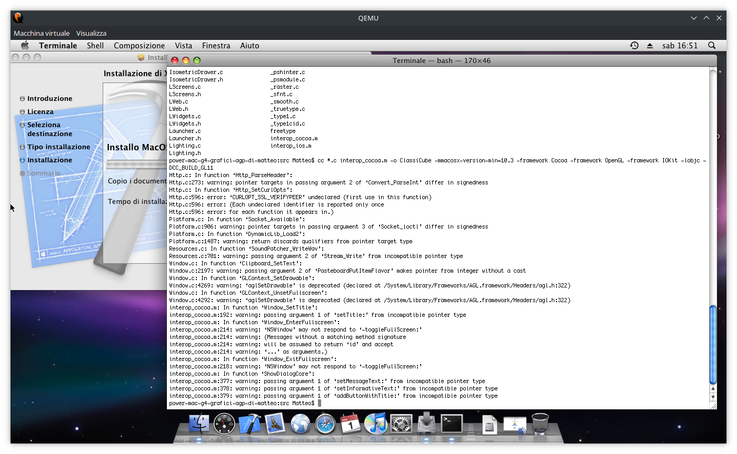Image resolution: width=737 pixels, height=454 pixels.
Task: Click Terminal scrollbar down arrow
Action: click(x=713, y=397)
